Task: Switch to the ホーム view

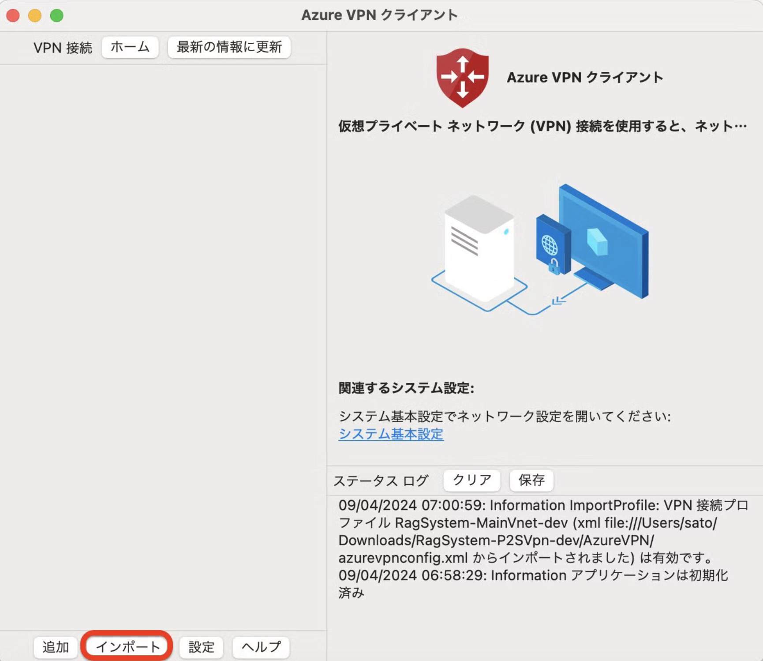Action: (x=130, y=47)
